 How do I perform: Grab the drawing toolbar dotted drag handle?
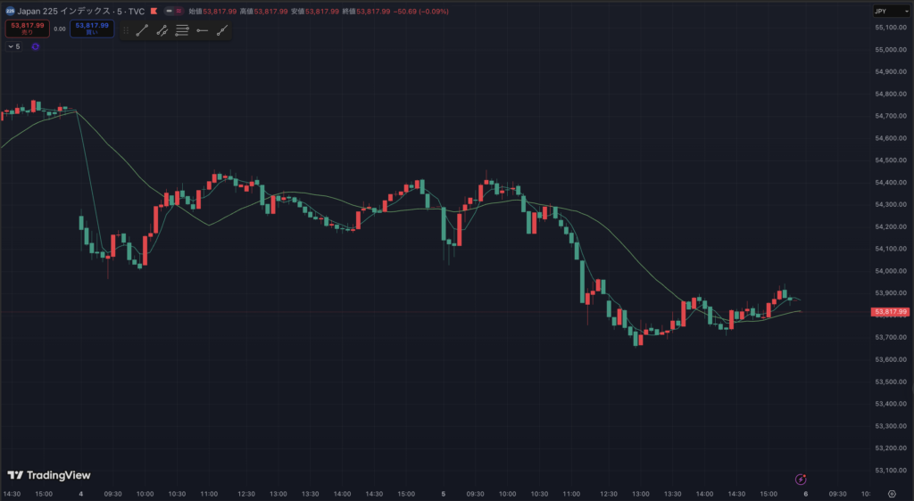pos(126,30)
